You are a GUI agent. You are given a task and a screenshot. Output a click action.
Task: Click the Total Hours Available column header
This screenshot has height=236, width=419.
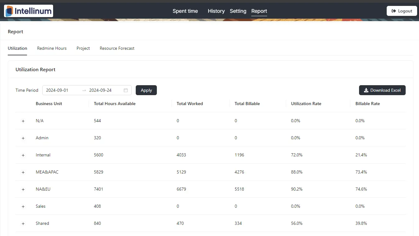tap(115, 104)
